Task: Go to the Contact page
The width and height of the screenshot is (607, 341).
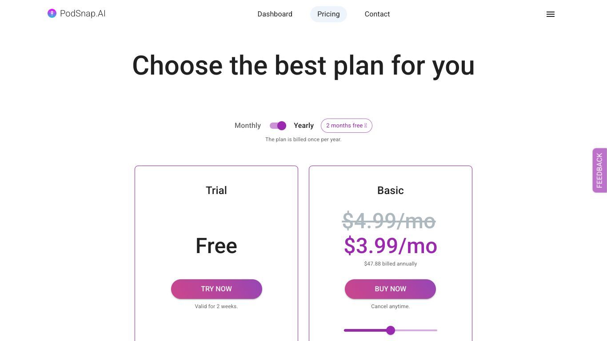Action: [377, 14]
